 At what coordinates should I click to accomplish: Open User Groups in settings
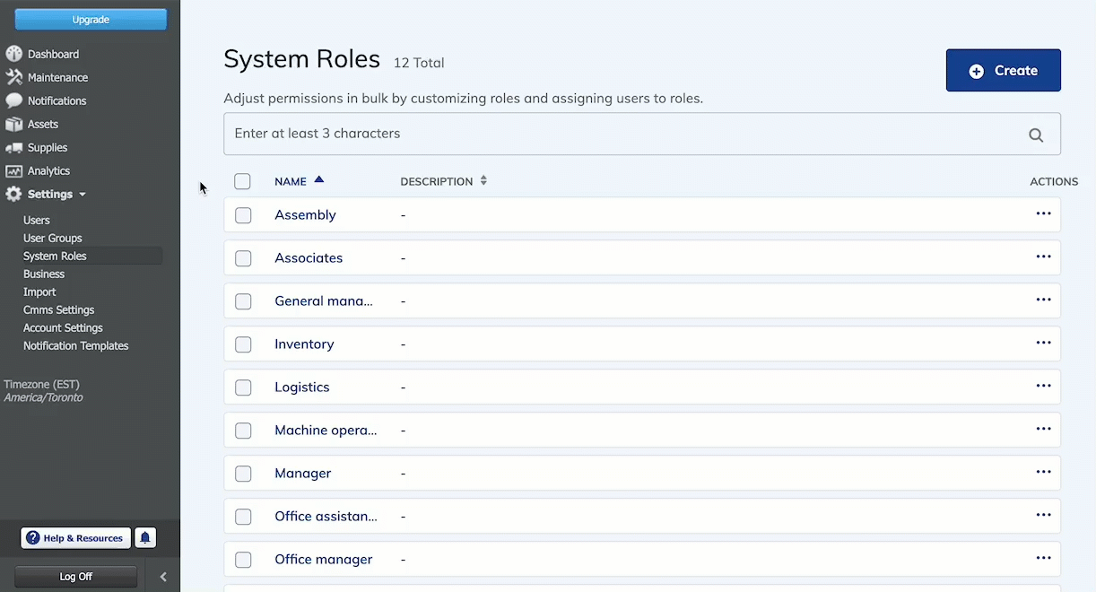click(x=53, y=238)
